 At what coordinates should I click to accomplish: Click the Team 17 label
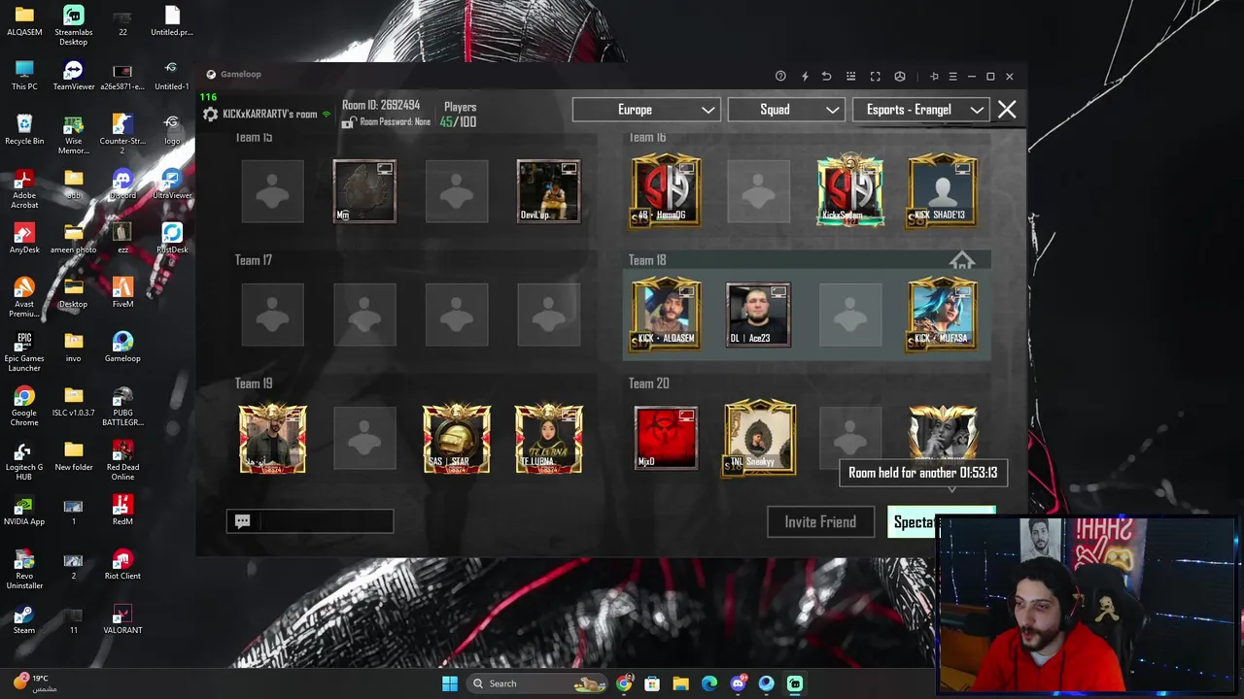click(254, 260)
